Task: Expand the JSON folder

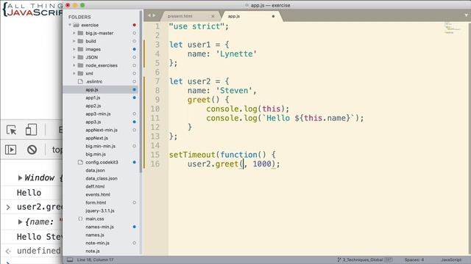Action: pos(74,57)
